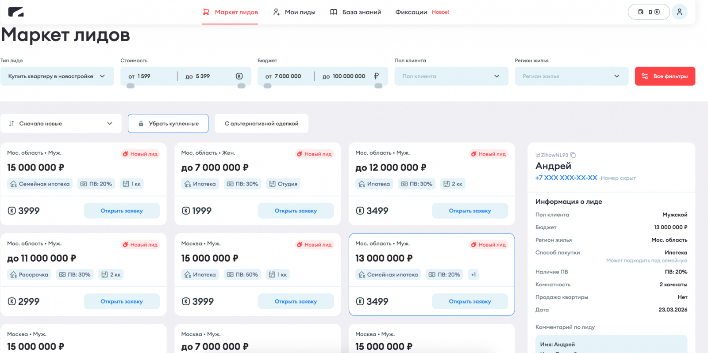
Task: Click the shopping cart icon in Маркет лидов
Action: pyautogui.click(x=206, y=12)
